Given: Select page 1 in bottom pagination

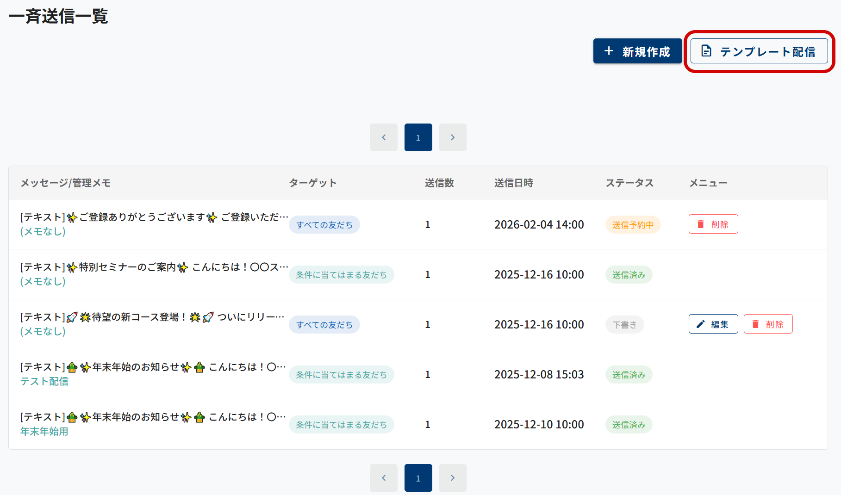Looking at the screenshot, I should coord(418,478).
